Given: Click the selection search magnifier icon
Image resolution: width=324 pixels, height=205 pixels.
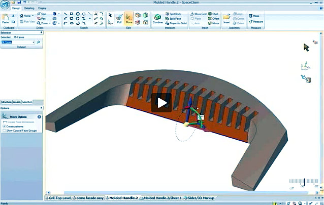Looking at the screenshot, I should (x=38, y=42).
